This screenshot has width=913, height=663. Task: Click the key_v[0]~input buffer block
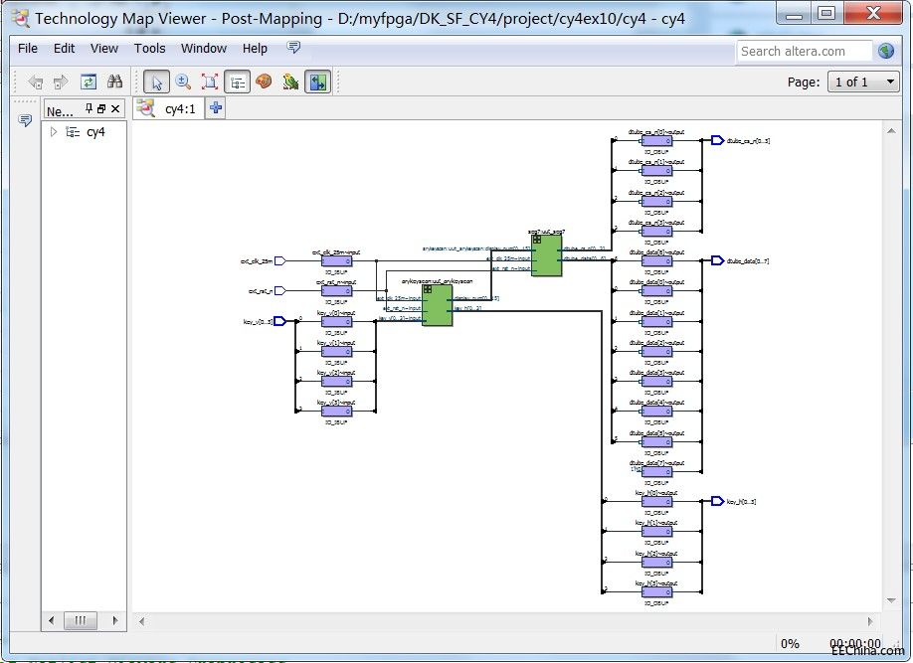pos(336,322)
